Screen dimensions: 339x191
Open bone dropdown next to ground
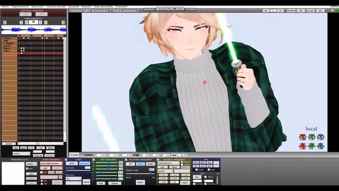(x=182, y=171)
